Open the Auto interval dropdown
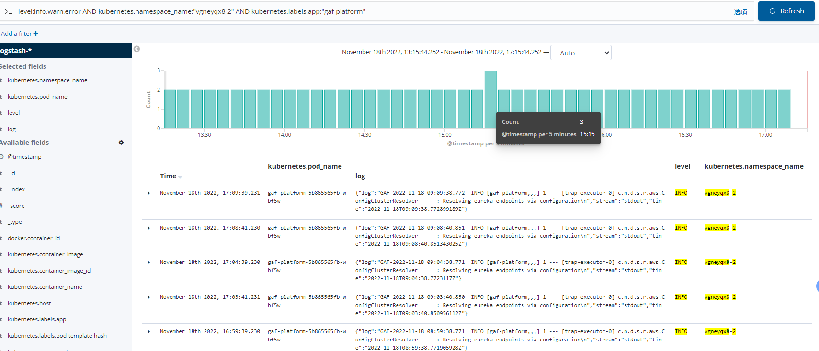 (581, 53)
